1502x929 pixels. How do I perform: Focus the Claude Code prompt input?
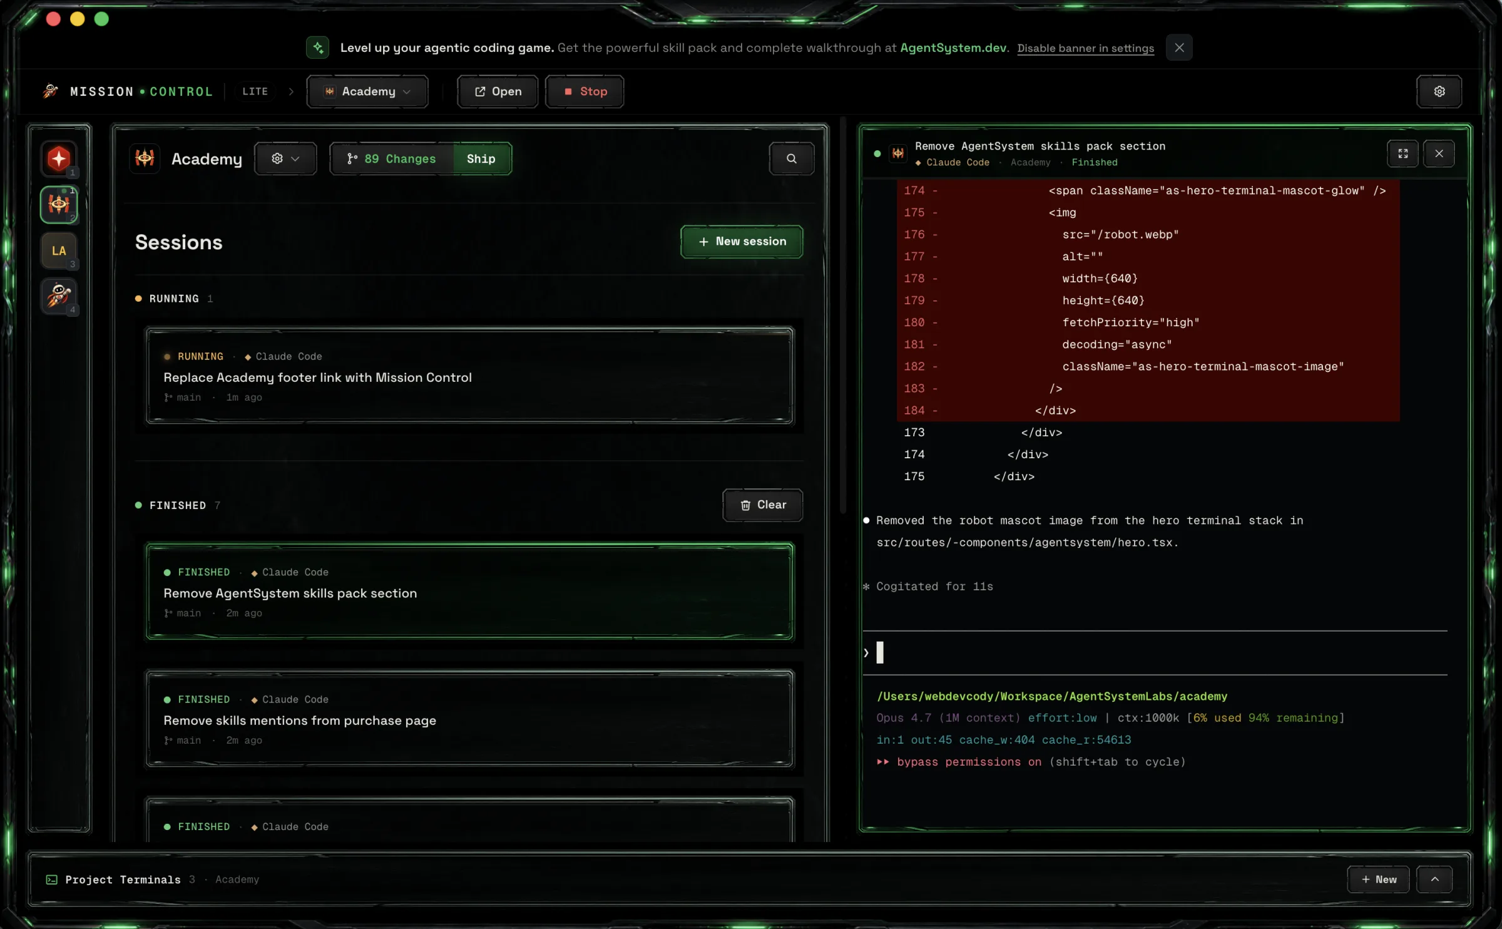point(1155,652)
